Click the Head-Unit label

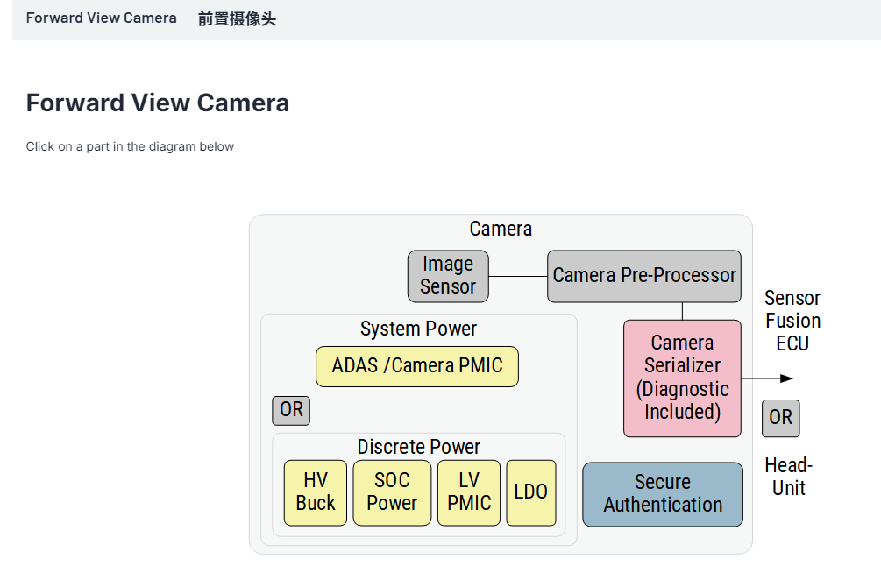point(788,476)
